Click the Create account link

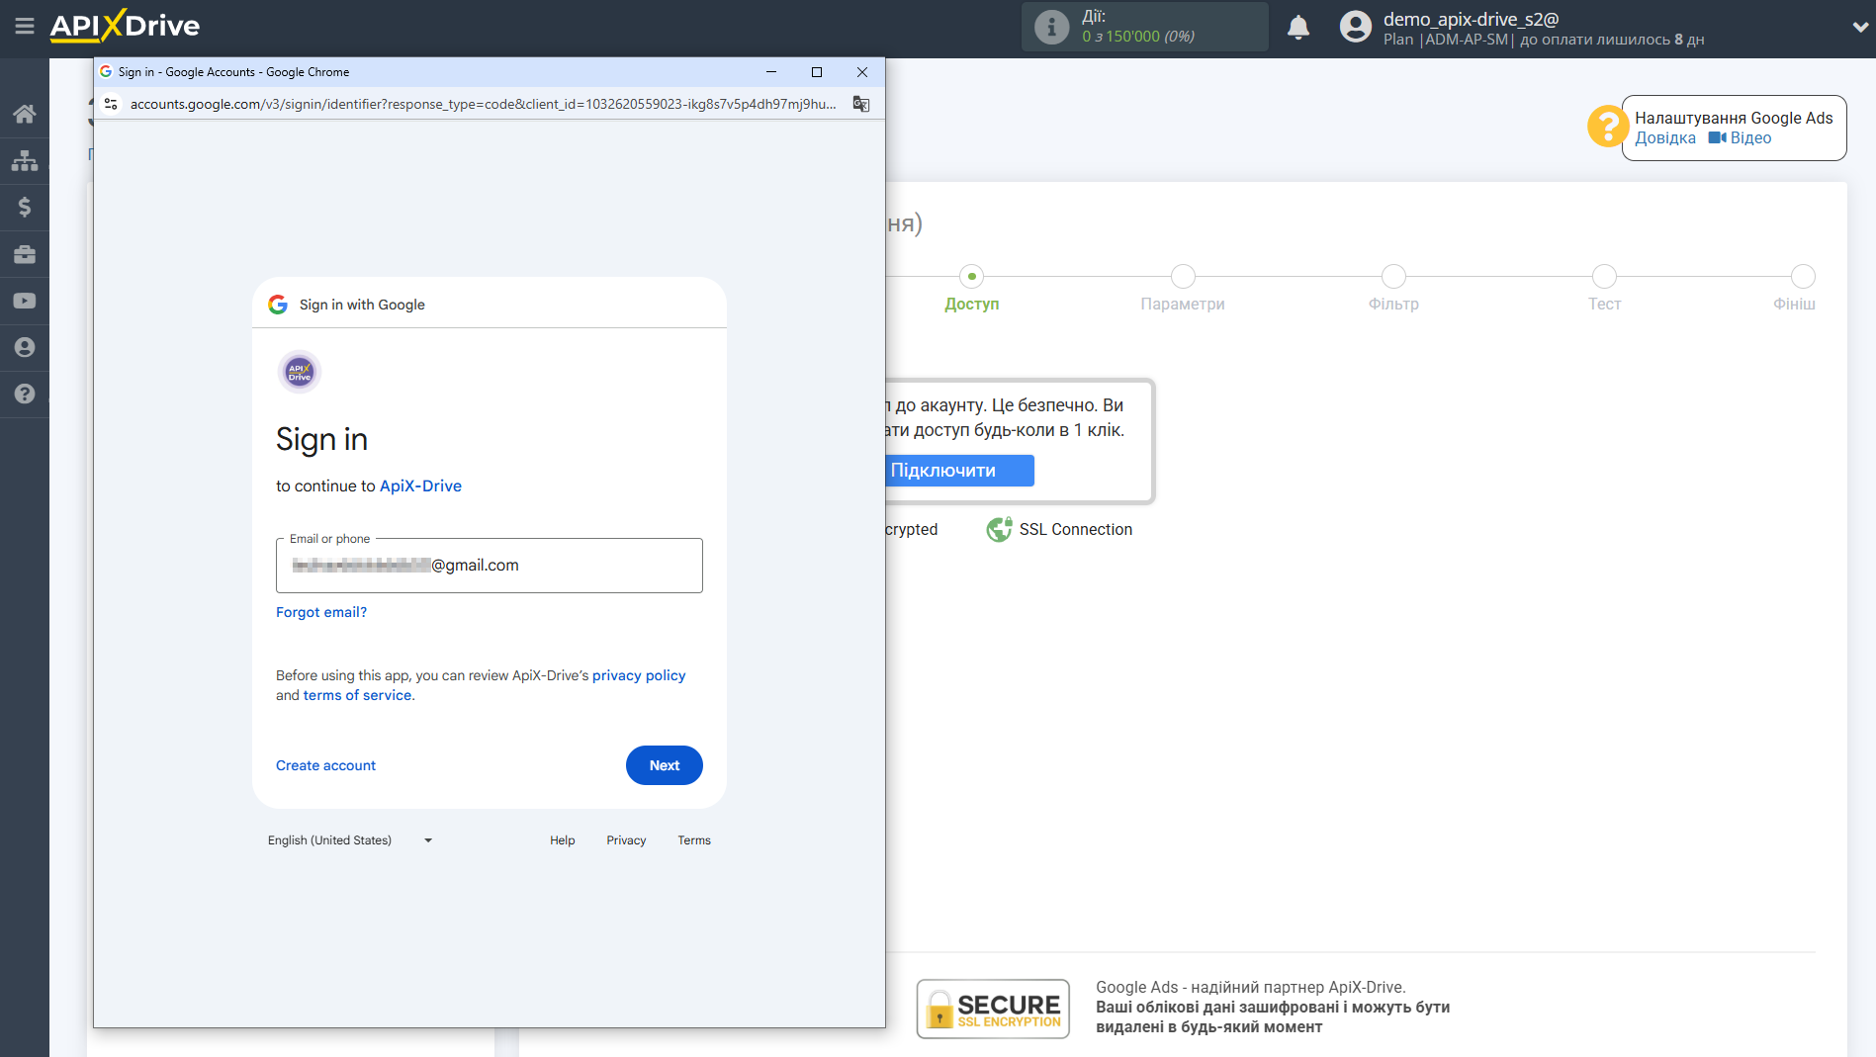coord(325,765)
